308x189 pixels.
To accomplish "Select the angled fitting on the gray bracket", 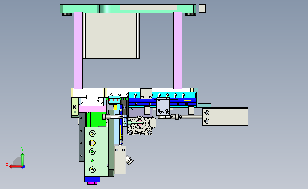I will (x=129, y=160).
